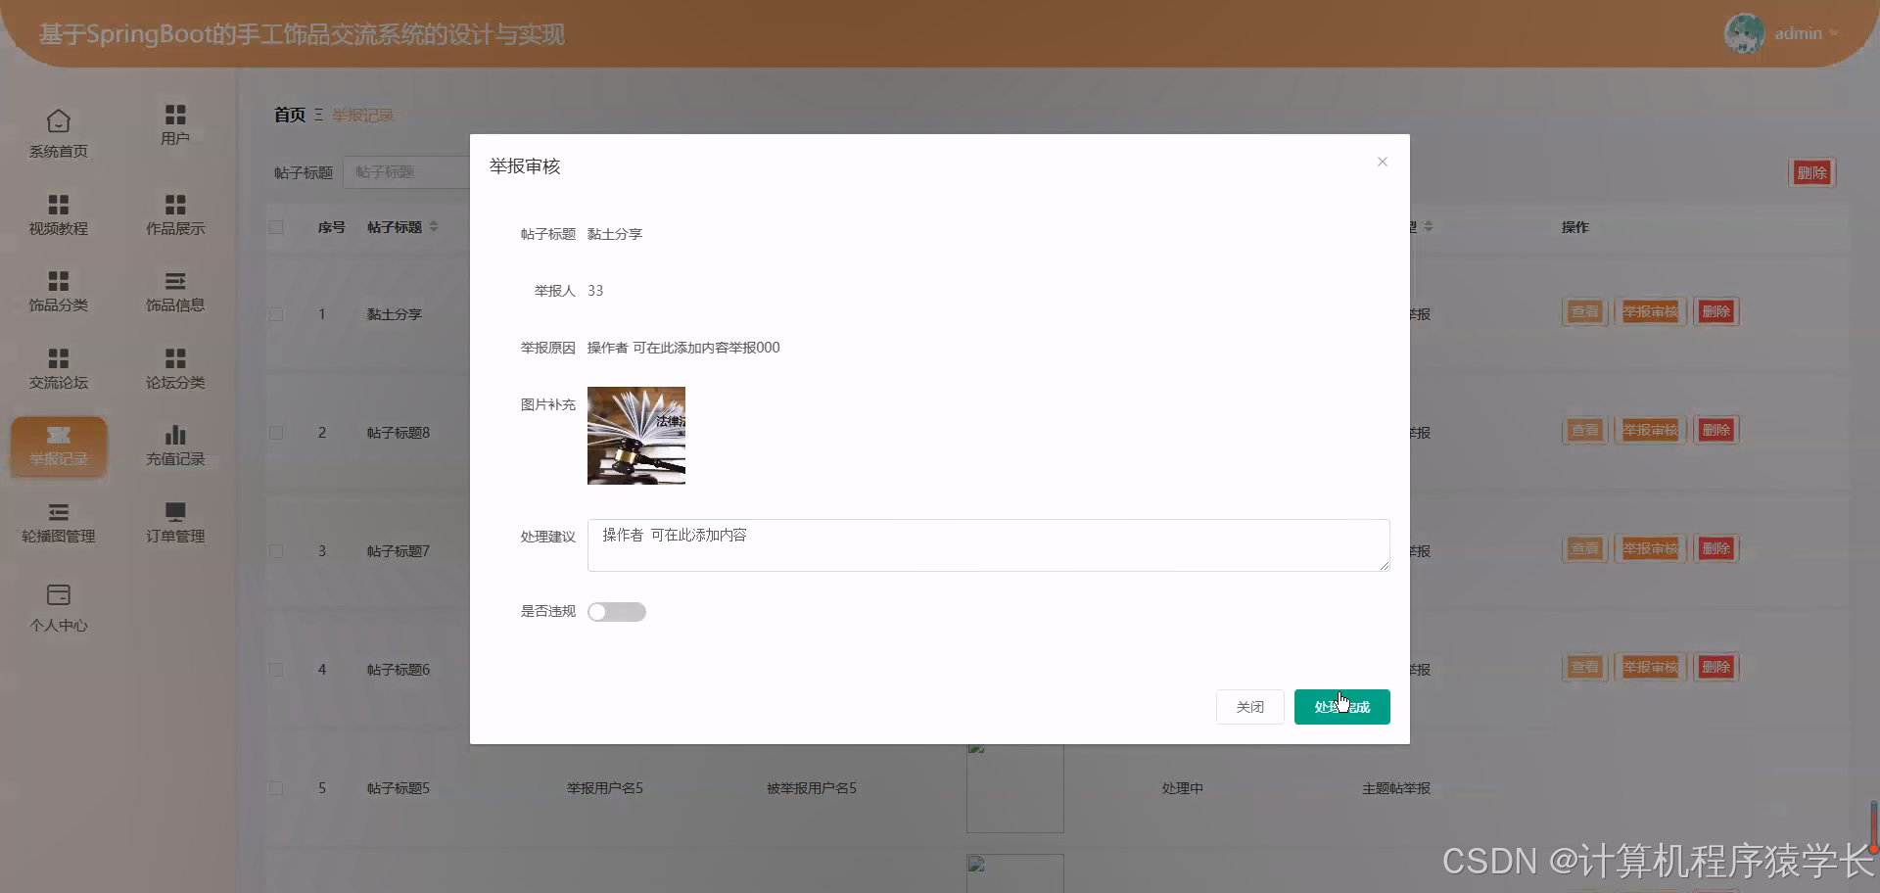The width and height of the screenshot is (1880, 893).
Task: Enable the 是否违规 violation toggle
Action: click(x=616, y=611)
